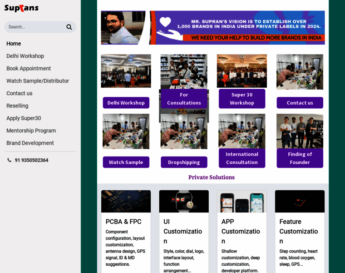This screenshot has width=345, height=273.
Task: Click the phone icon beside the number
Action: coord(9,160)
